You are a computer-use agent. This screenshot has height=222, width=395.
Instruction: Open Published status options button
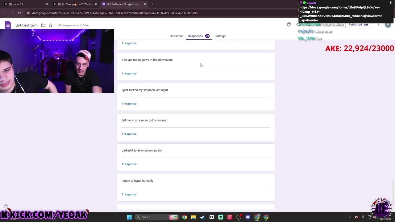tap(358, 25)
